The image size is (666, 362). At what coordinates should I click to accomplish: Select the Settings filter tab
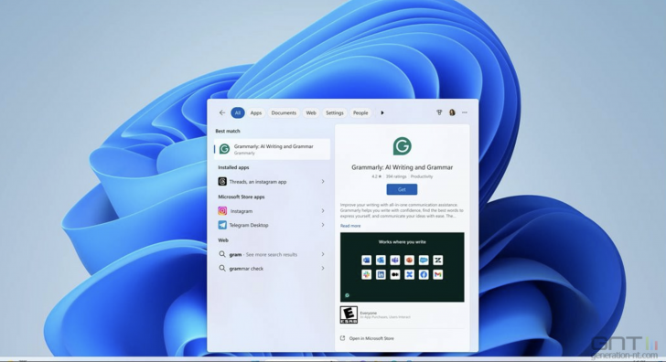click(x=334, y=112)
